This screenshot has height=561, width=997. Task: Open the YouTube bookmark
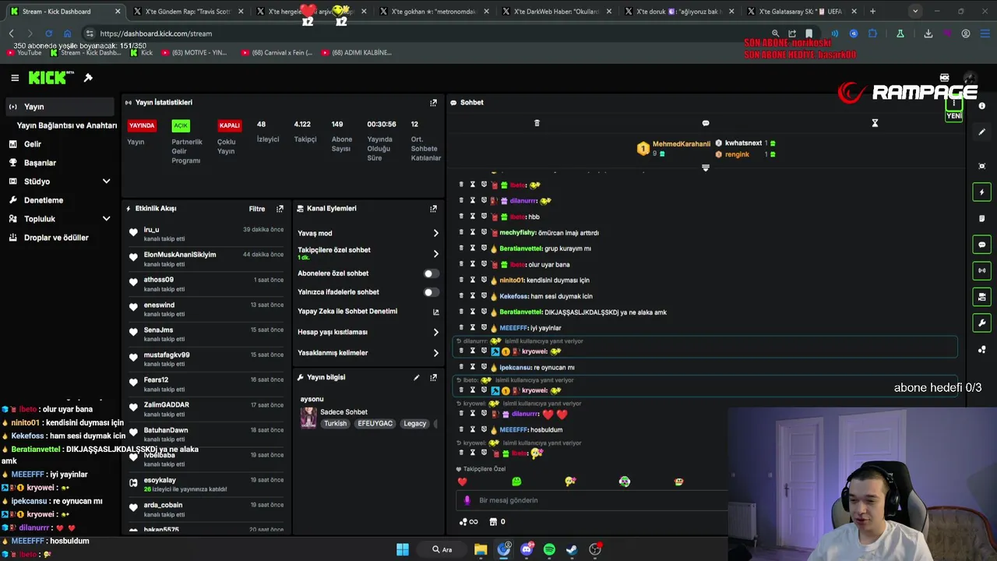[24, 53]
